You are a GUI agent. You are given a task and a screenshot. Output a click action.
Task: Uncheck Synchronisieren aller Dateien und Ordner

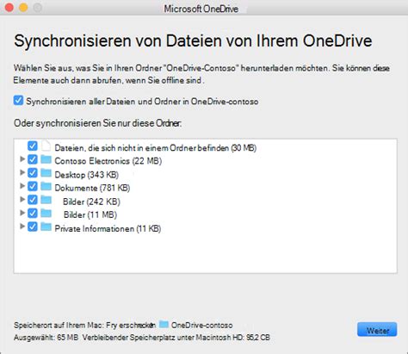point(18,101)
